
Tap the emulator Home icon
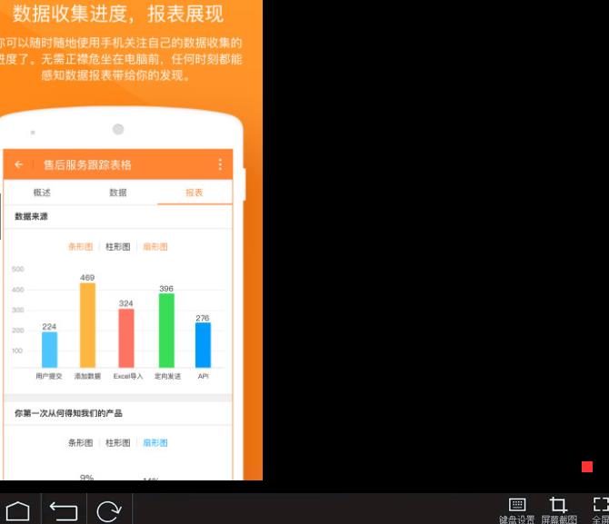coord(18,510)
